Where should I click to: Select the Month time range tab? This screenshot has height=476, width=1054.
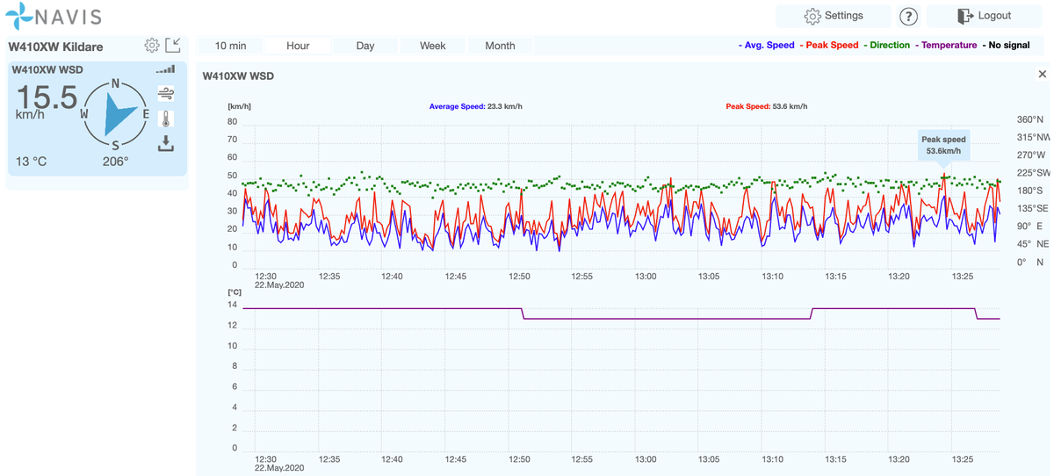tap(501, 46)
